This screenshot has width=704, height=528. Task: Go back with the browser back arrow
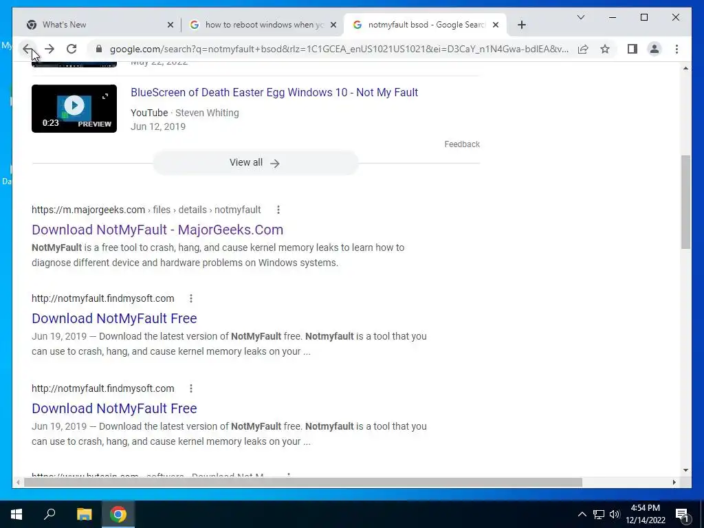click(27, 49)
